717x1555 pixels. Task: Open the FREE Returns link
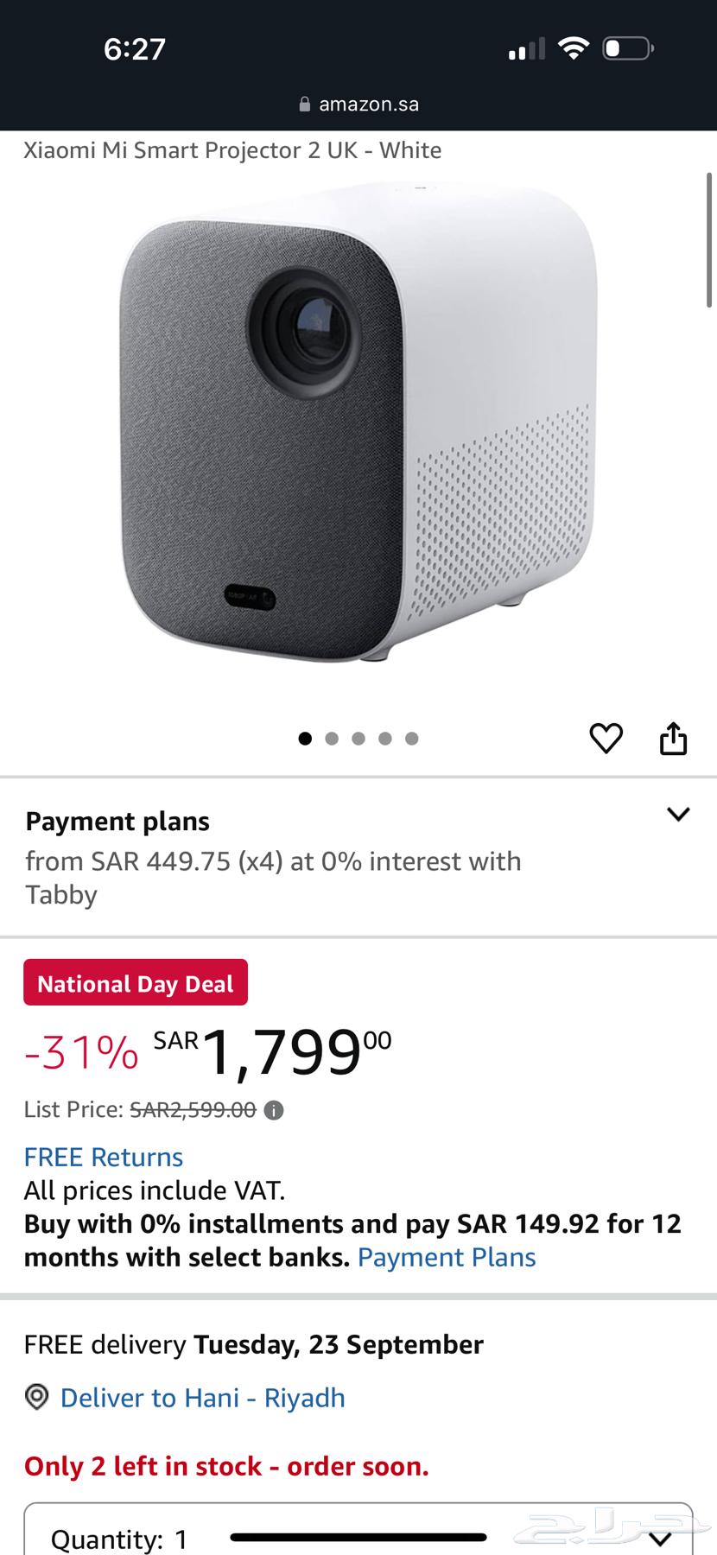104,1157
